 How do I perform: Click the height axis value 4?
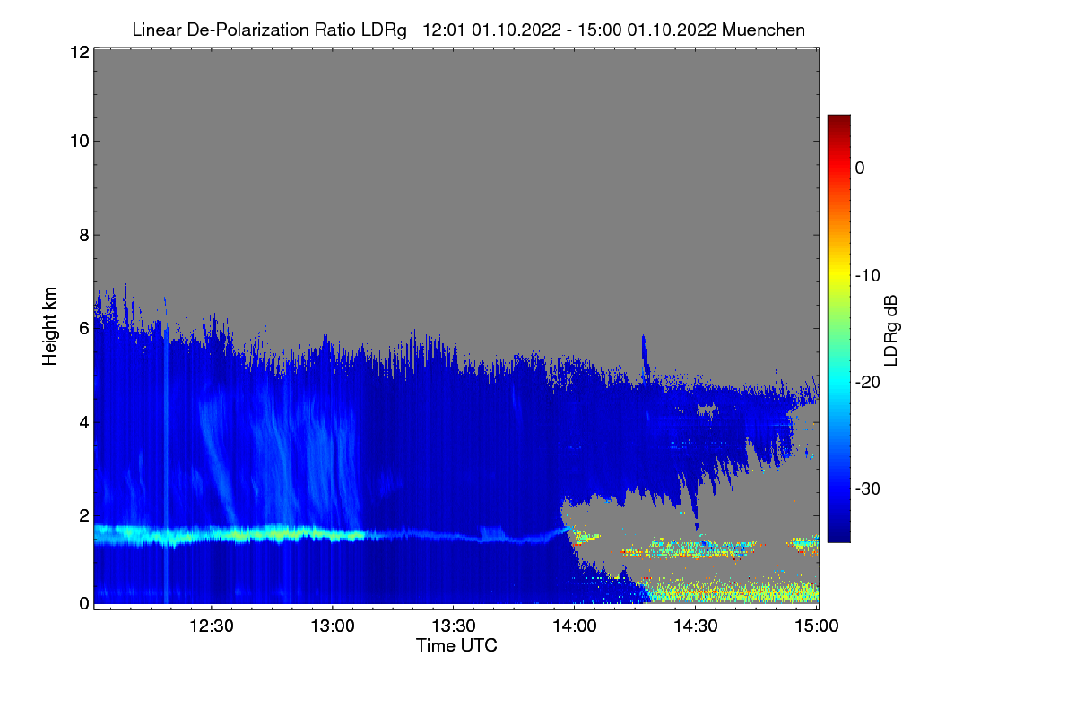(x=82, y=421)
